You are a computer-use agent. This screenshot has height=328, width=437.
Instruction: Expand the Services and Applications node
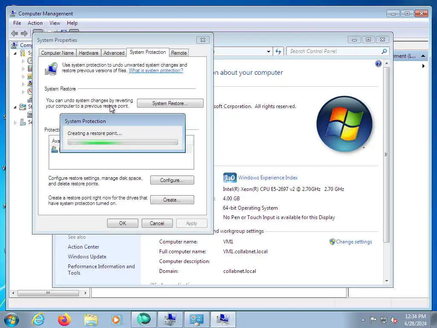(x=15, y=123)
